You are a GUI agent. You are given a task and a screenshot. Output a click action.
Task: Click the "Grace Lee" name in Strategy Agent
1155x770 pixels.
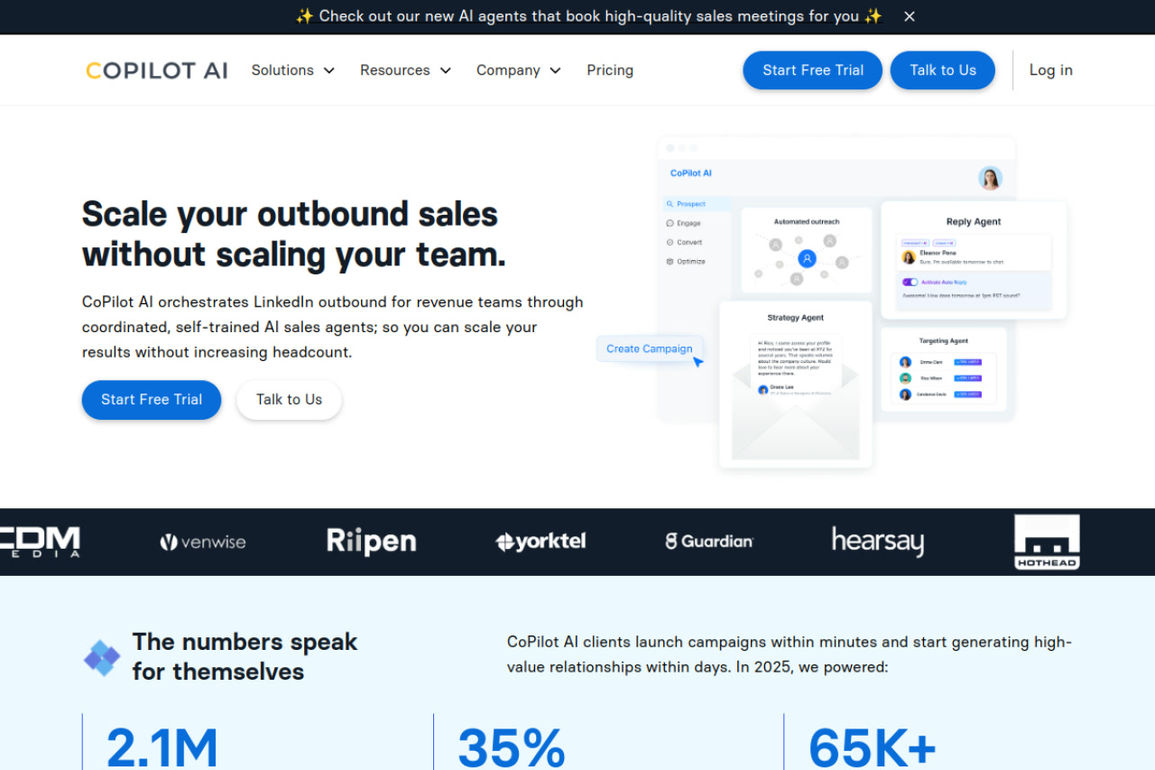[x=782, y=387]
